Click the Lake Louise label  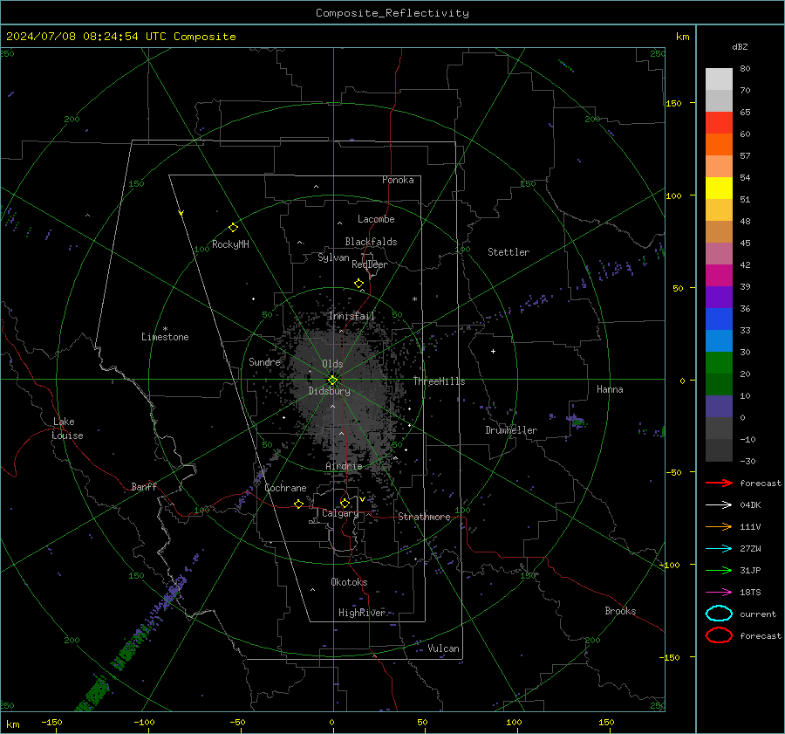click(67, 429)
